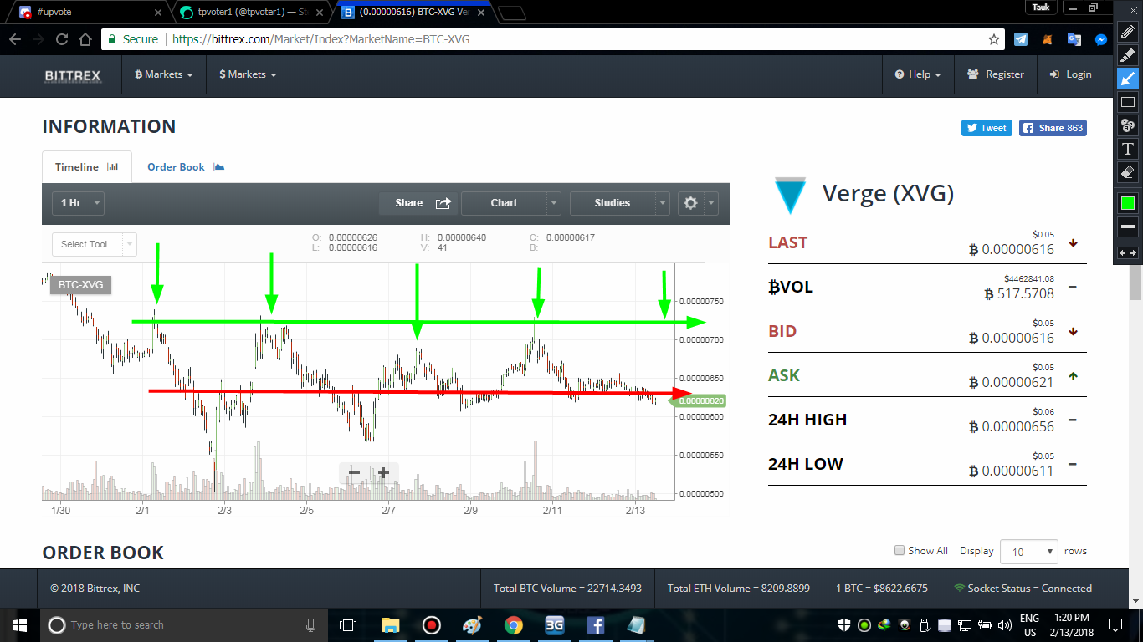Viewport: 1143px width, 642px height.
Task: Open the taskbar screen recorder app
Action: [431, 624]
